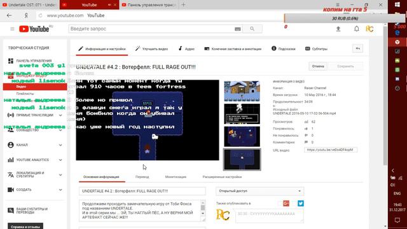This screenshot has width=407, height=229.
Task: Open the notifications bell
Action: [x=357, y=29]
